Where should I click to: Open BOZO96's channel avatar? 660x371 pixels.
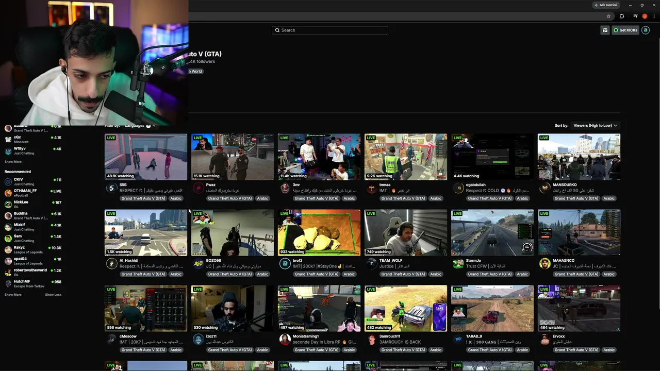coord(198,264)
